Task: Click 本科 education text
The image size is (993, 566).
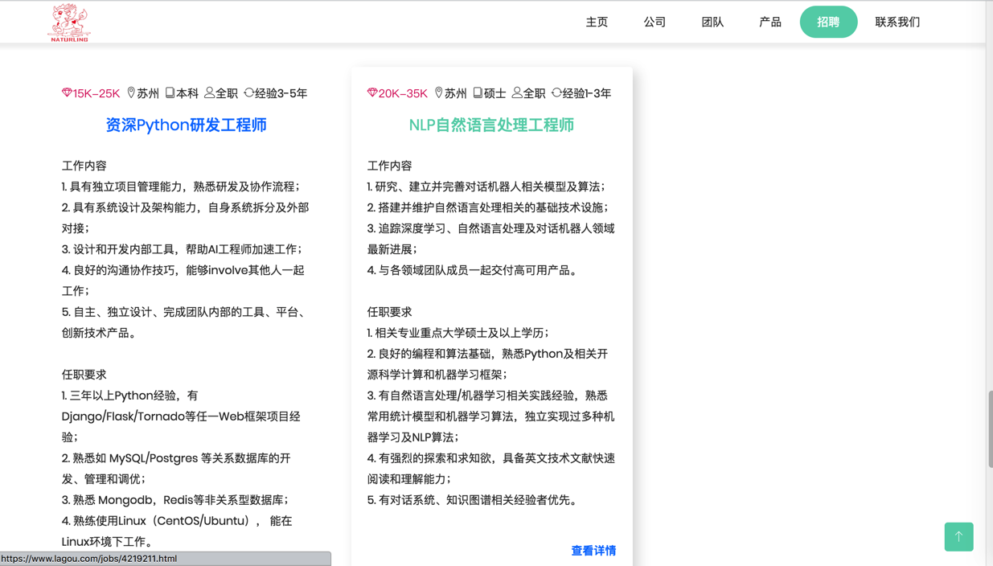Action: [187, 94]
